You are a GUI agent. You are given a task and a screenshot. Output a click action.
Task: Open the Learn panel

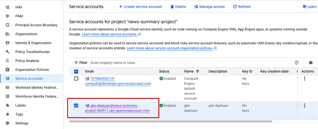(310, 7)
